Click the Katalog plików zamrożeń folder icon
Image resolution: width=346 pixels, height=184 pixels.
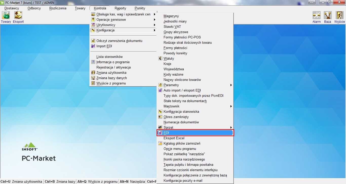160,144
